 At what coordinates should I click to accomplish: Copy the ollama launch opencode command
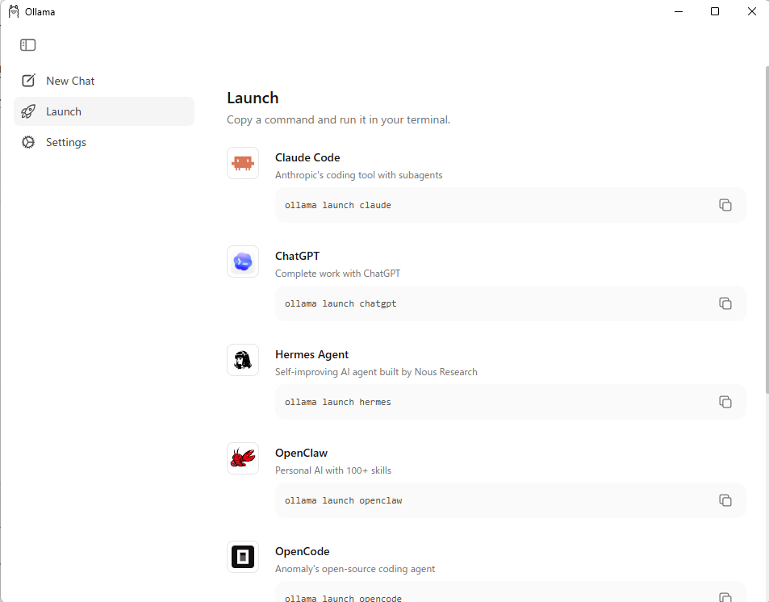pyautogui.click(x=725, y=597)
